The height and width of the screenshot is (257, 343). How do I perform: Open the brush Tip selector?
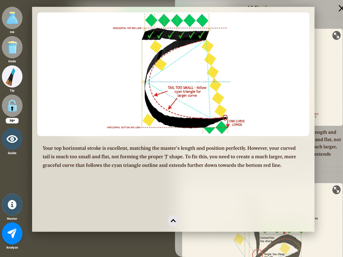[x=12, y=77]
